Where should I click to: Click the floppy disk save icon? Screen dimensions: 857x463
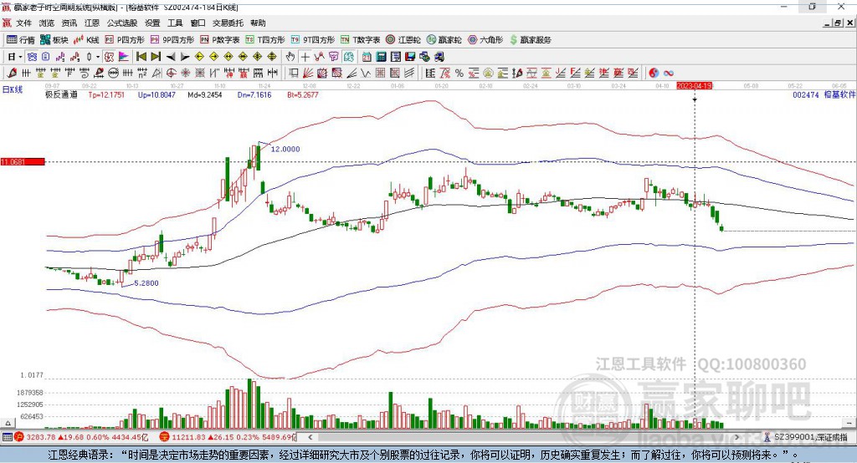(410, 57)
